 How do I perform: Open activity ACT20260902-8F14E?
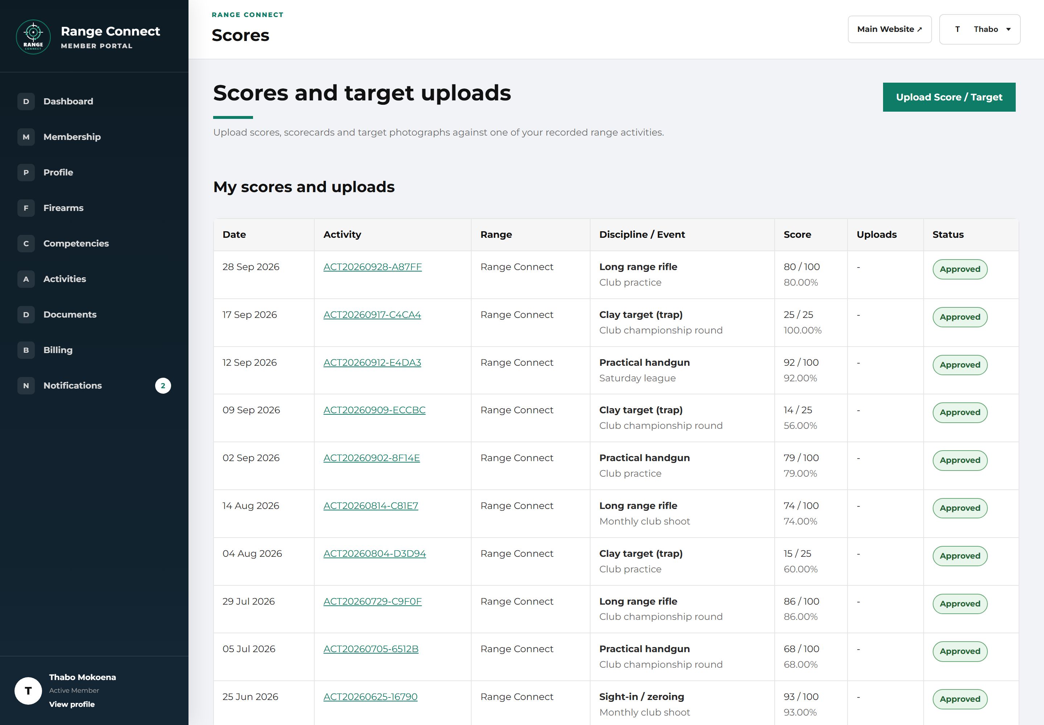(x=372, y=458)
